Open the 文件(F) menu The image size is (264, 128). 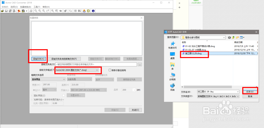(5, 7)
